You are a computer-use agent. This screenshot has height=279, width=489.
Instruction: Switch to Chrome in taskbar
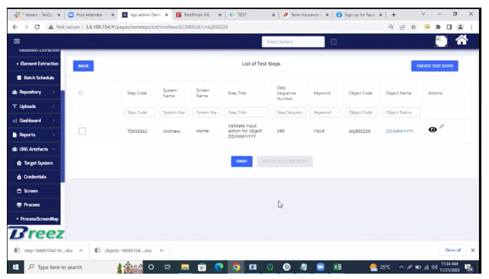(x=236, y=267)
